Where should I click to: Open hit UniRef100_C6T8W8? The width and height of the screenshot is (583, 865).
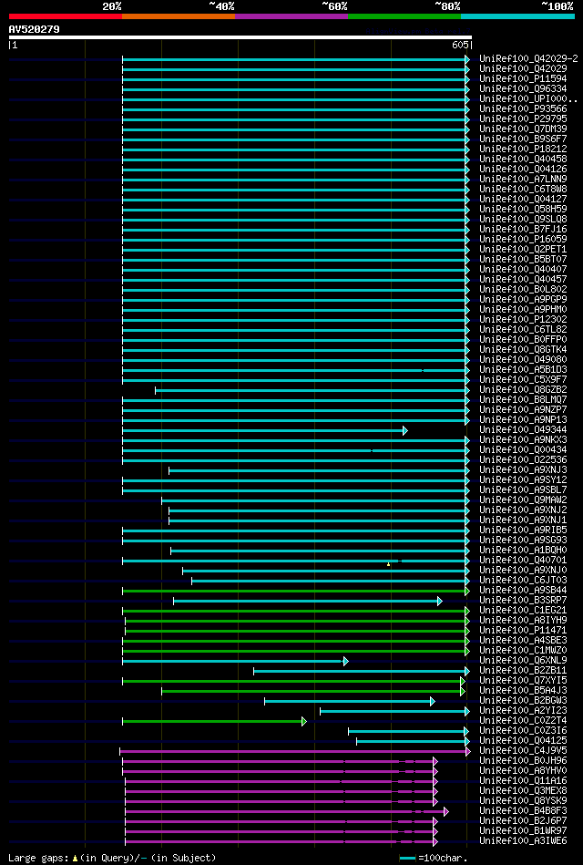pyautogui.click(x=523, y=190)
